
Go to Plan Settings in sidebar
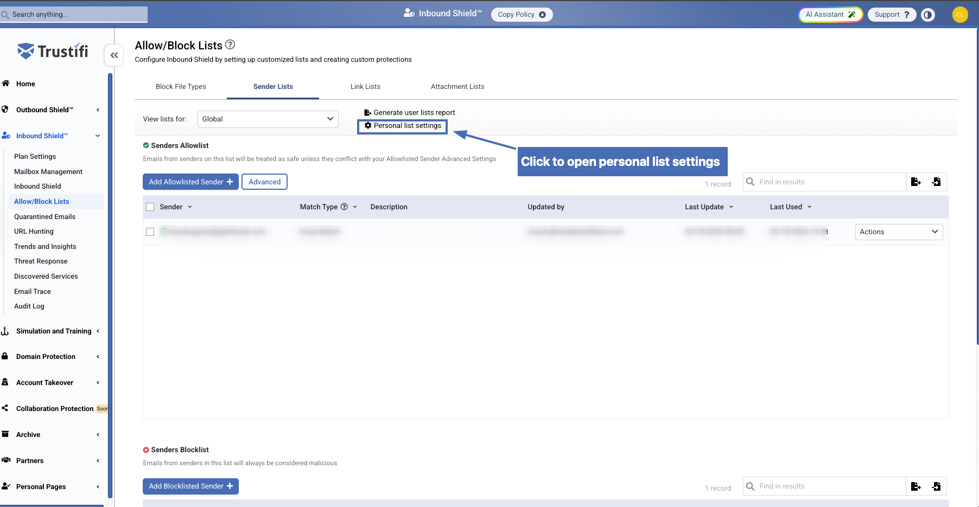(35, 156)
